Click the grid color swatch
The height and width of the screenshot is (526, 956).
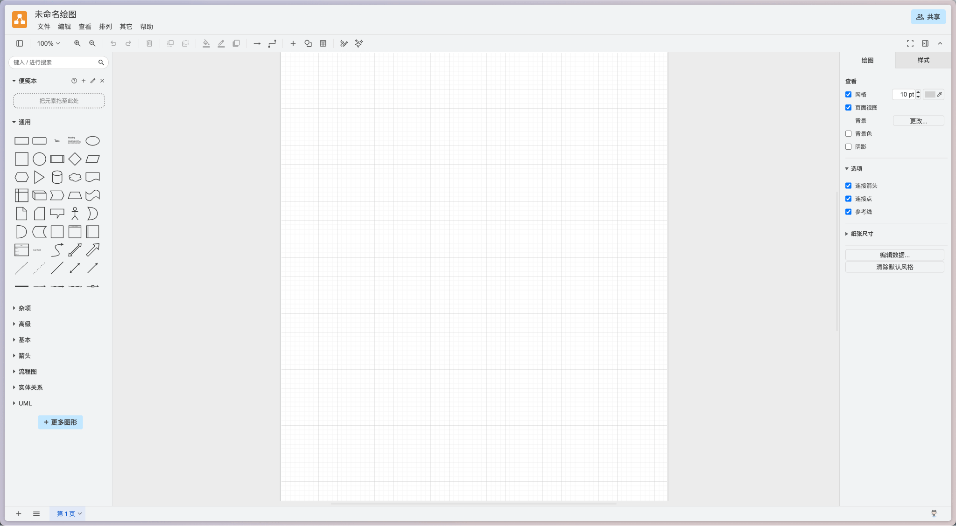(930, 95)
